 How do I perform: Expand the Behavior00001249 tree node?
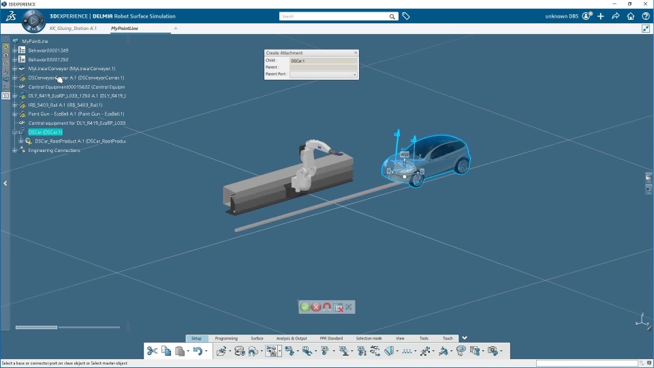[x=14, y=50]
